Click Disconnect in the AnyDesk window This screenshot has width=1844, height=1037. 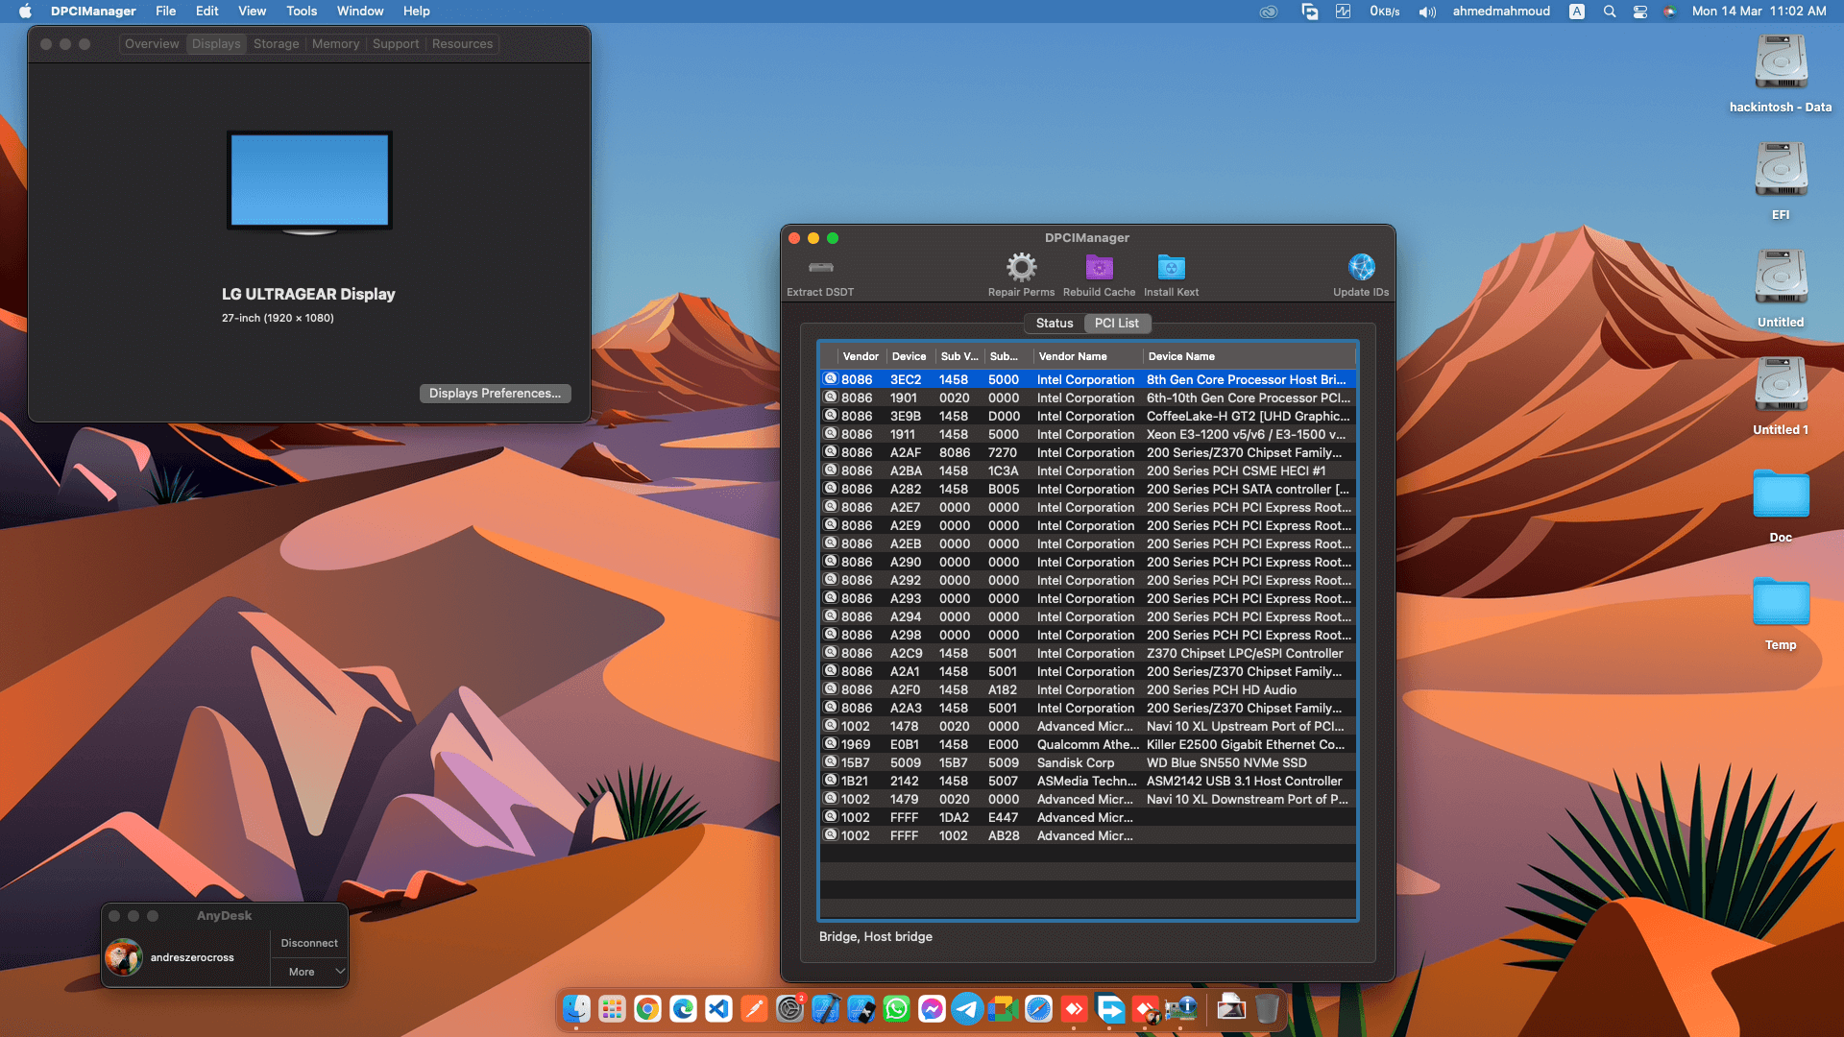pyautogui.click(x=309, y=943)
